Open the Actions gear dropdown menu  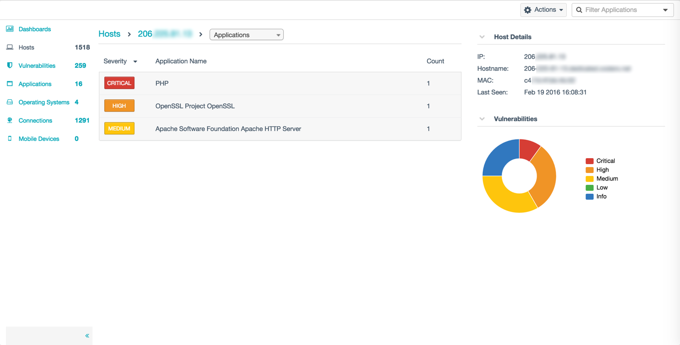tap(543, 10)
